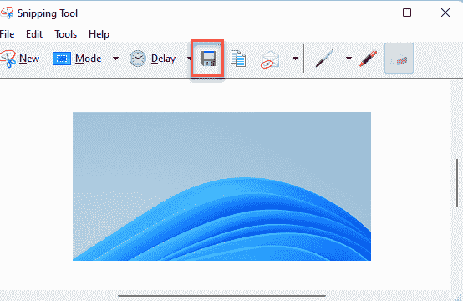Click the rectangular Mode icon

click(62, 59)
